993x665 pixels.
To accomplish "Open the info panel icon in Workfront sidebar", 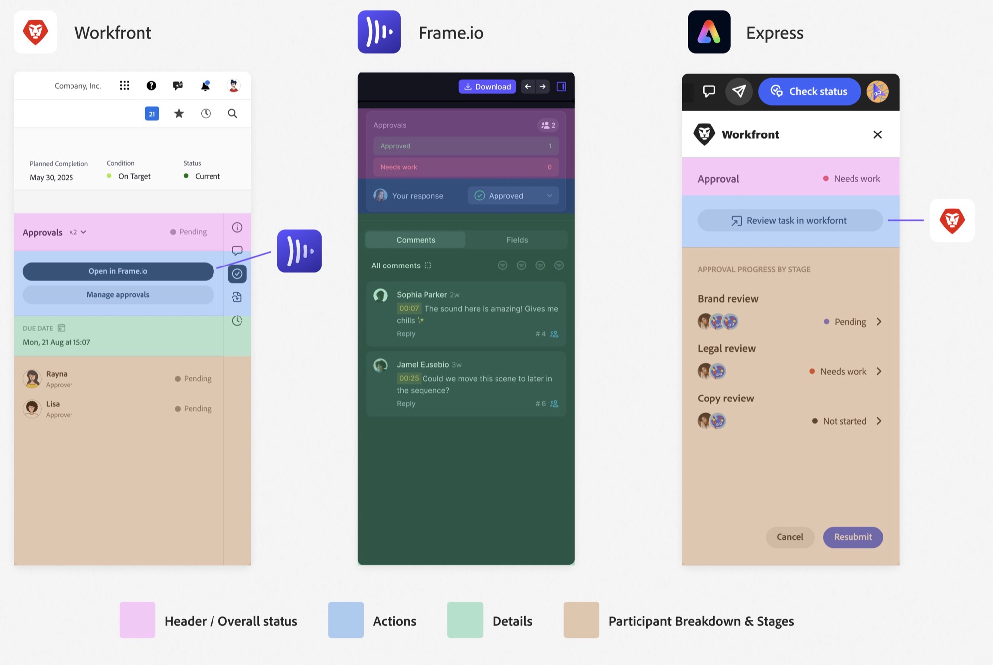I will [237, 227].
